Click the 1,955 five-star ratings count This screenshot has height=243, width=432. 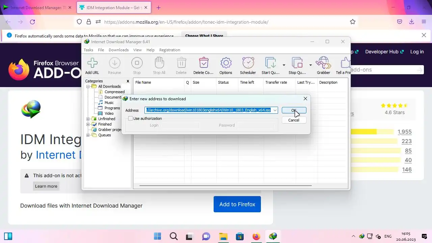404,132
